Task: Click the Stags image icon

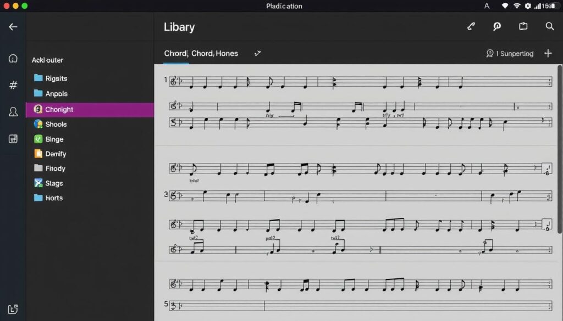Action: [x=38, y=183]
